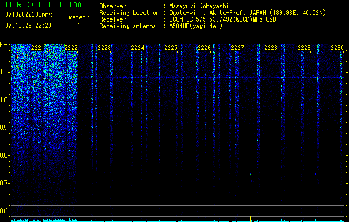Click the meteor label

(x=79, y=17)
